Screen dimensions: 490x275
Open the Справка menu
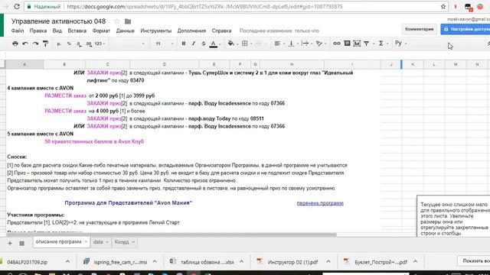221,31
